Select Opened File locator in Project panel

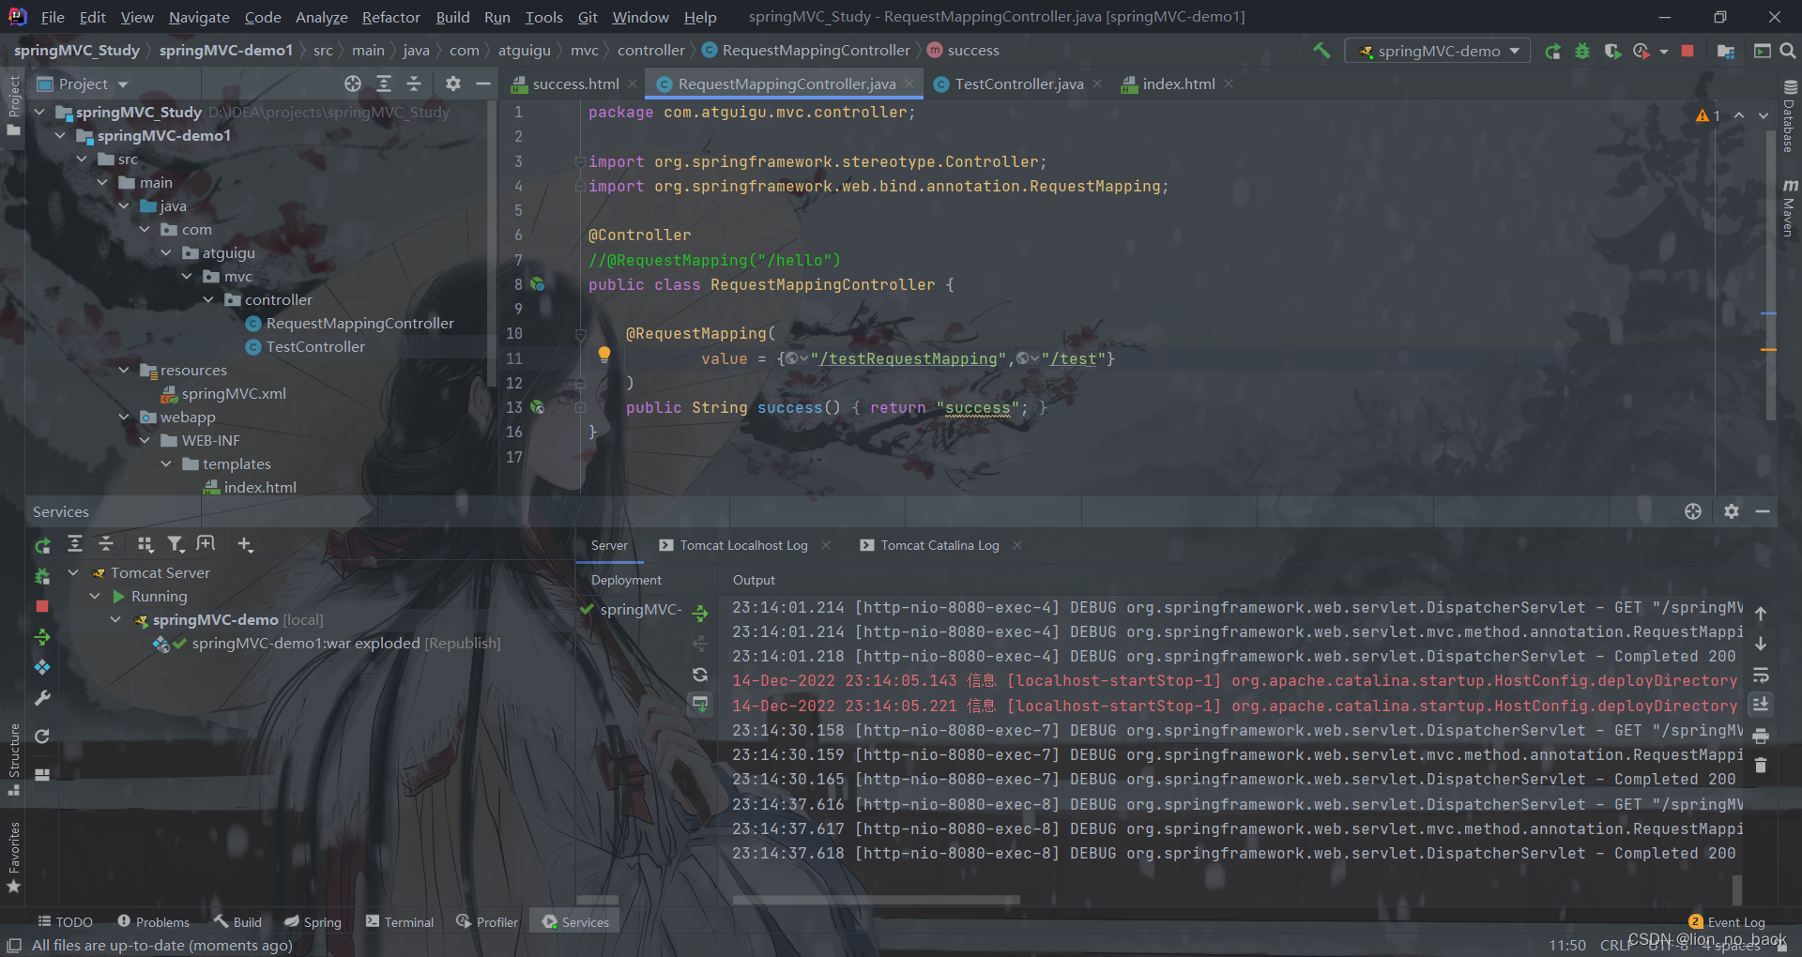pyautogui.click(x=353, y=84)
